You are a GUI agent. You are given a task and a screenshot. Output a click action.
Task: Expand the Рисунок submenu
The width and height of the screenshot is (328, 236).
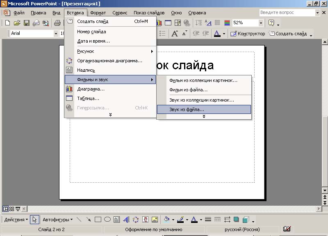point(110,51)
